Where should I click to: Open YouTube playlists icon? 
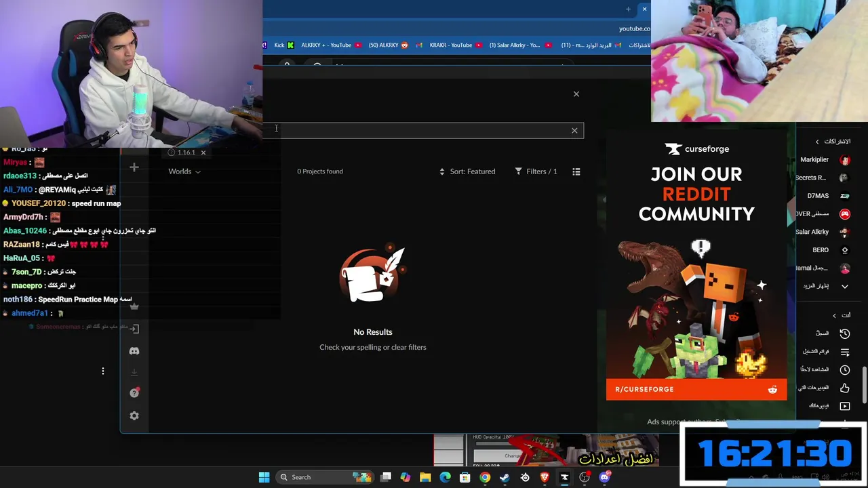[845, 352]
